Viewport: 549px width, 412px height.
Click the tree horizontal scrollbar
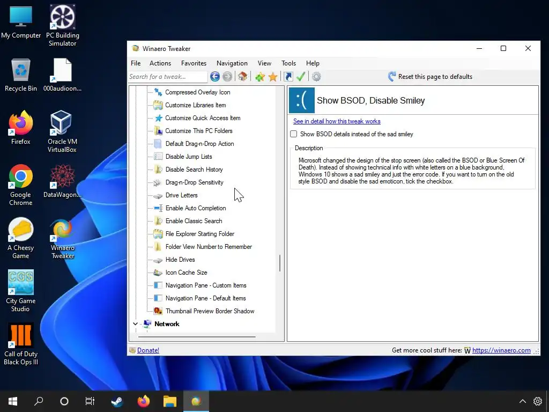pos(197,337)
